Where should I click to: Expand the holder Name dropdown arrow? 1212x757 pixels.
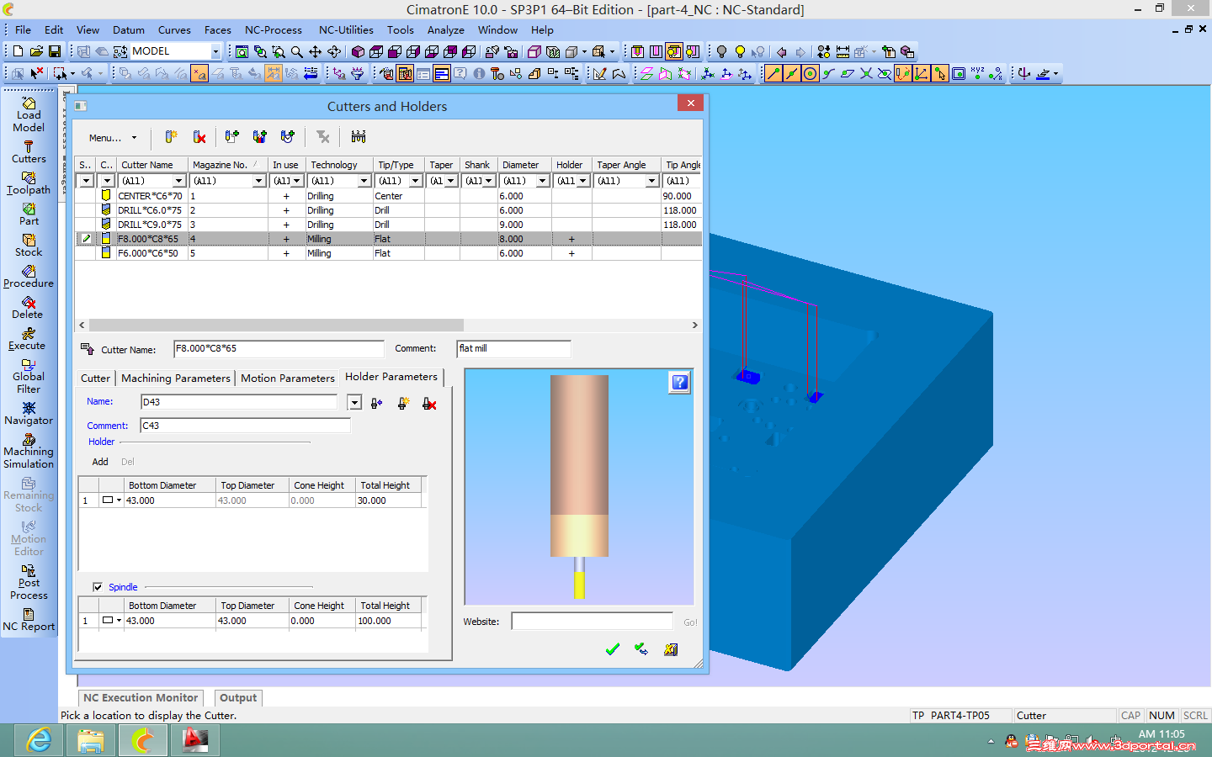354,403
